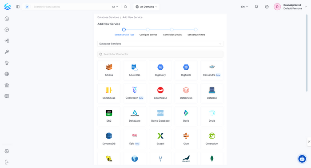Select the Datalake connector
This screenshot has height=168, width=311.
tap(212, 93)
